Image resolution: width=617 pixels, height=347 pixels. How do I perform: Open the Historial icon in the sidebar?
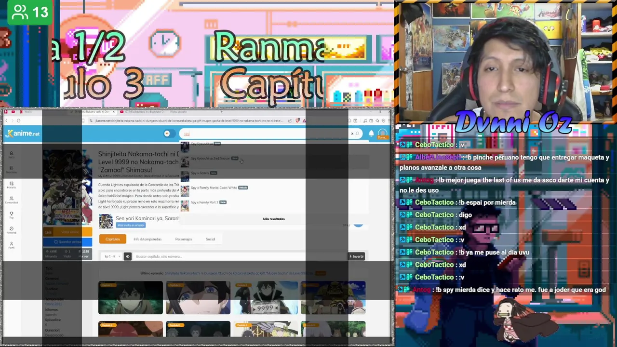(x=12, y=230)
